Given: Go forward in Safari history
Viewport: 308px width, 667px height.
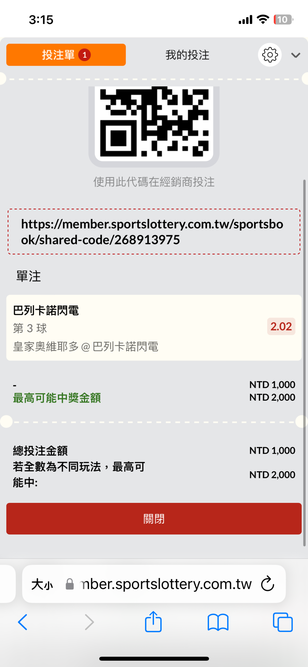Looking at the screenshot, I should coord(89,622).
